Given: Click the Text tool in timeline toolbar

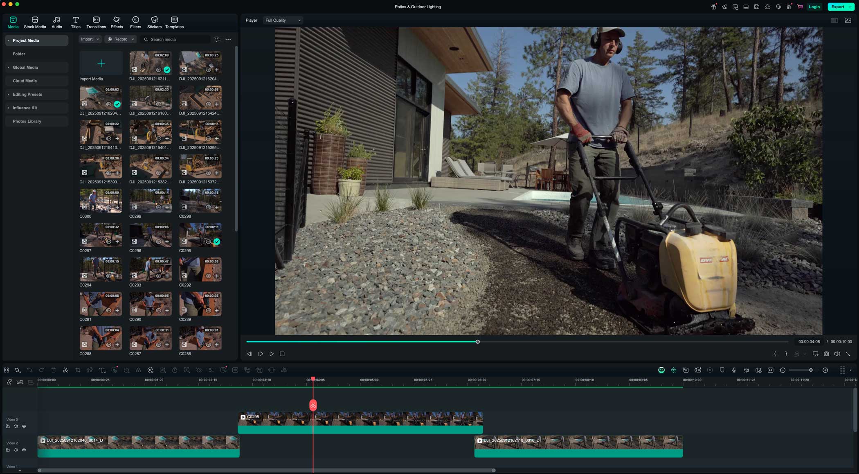Looking at the screenshot, I should [102, 370].
